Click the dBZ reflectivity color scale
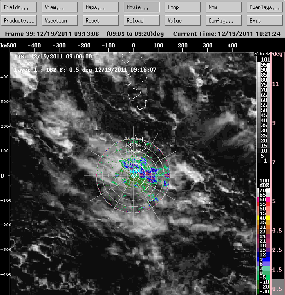The image size is (285, 295). 264,239
